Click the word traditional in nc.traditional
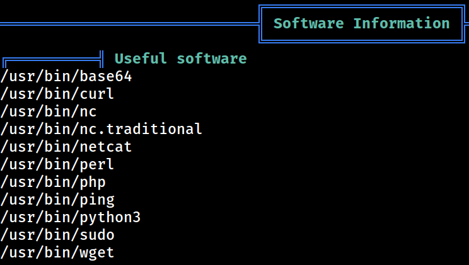The height and width of the screenshot is (265, 469). (x=154, y=129)
